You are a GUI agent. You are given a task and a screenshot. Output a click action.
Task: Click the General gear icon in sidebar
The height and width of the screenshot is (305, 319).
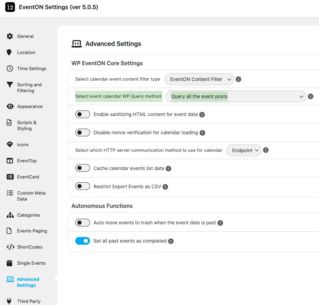10,36
